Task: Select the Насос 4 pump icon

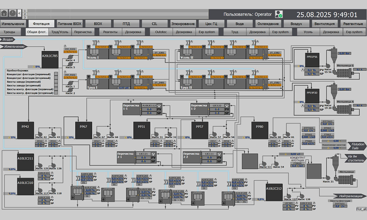Action: point(70,57)
